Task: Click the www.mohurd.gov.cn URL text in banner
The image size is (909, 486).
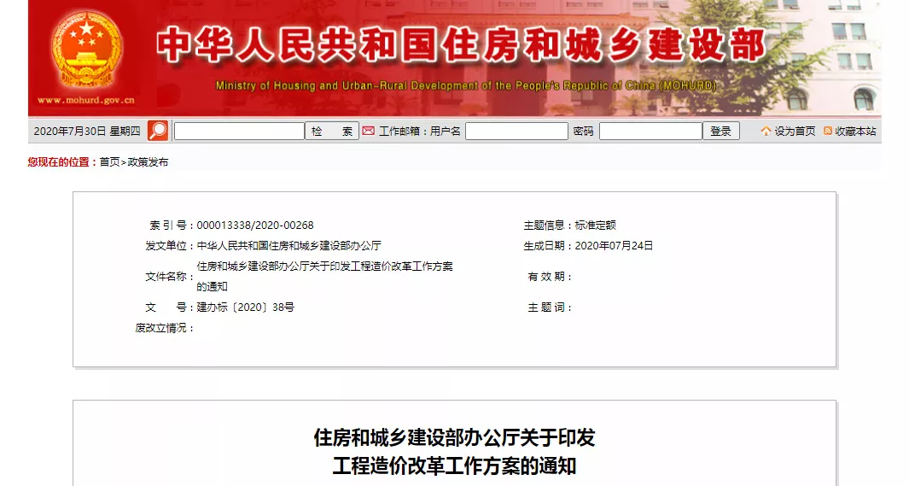Action: pyautogui.click(x=86, y=100)
